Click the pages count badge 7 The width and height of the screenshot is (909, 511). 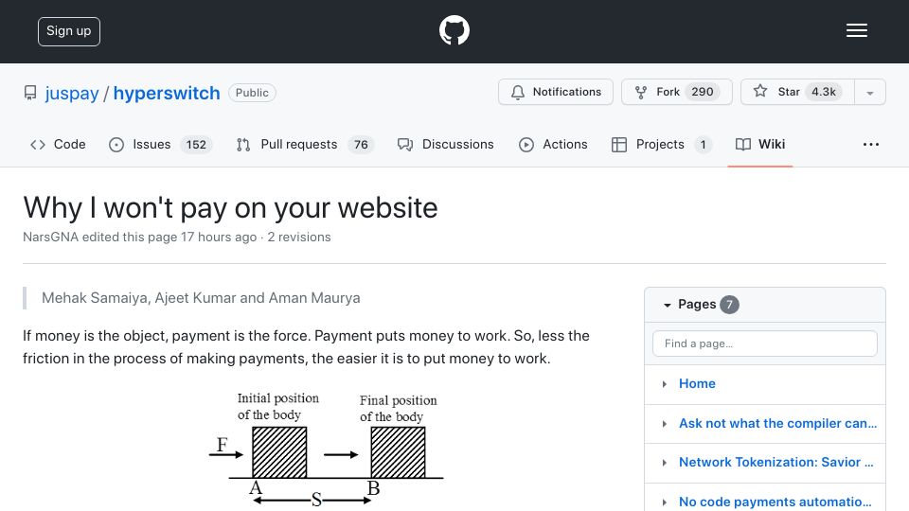[x=729, y=305]
